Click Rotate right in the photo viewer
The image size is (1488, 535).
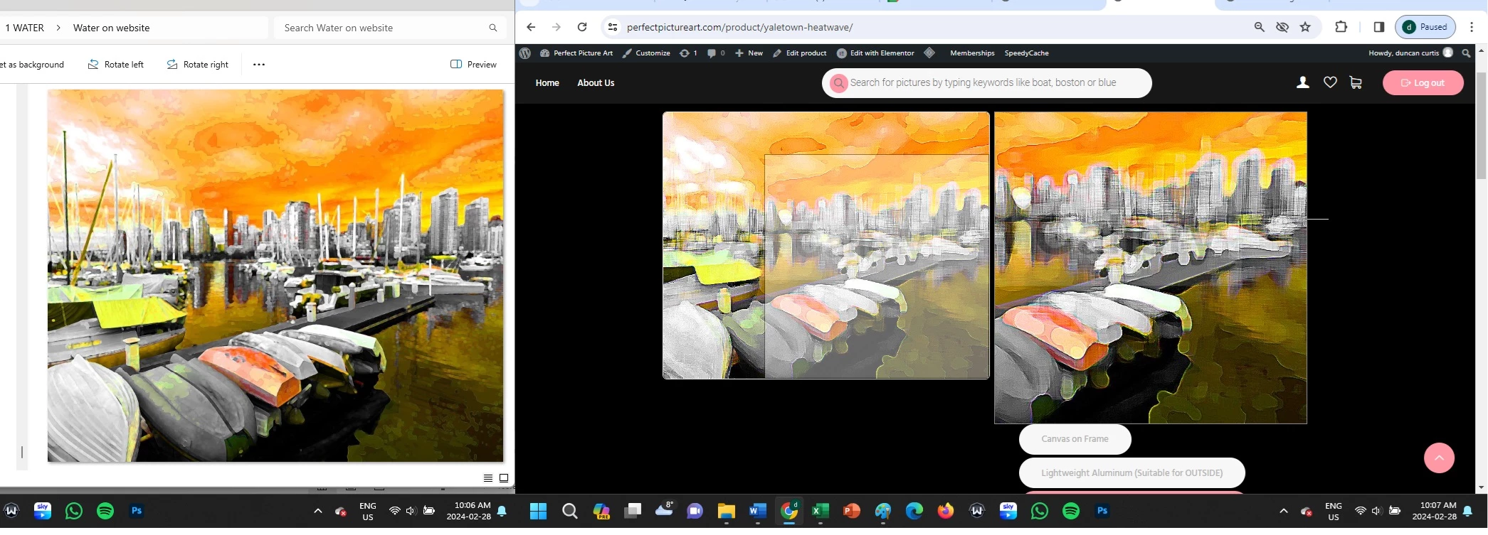tap(197, 65)
